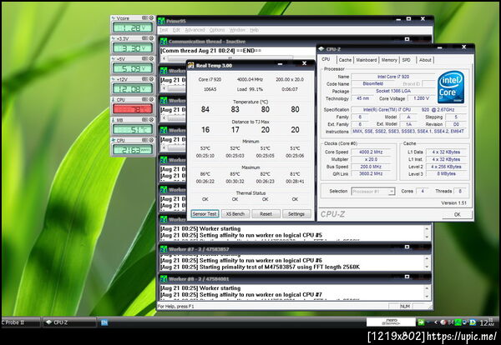Open settings icon on the Vcore monitor widget
The width and height of the screenshot is (501, 345).
144,18
